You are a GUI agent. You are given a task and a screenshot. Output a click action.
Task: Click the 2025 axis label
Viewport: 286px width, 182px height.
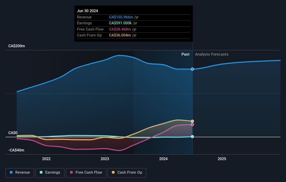click(x=222, y=159)
